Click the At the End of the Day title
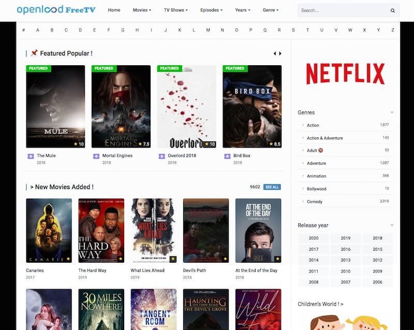Viewport: 414px width, 330px height. coord(256,270)
